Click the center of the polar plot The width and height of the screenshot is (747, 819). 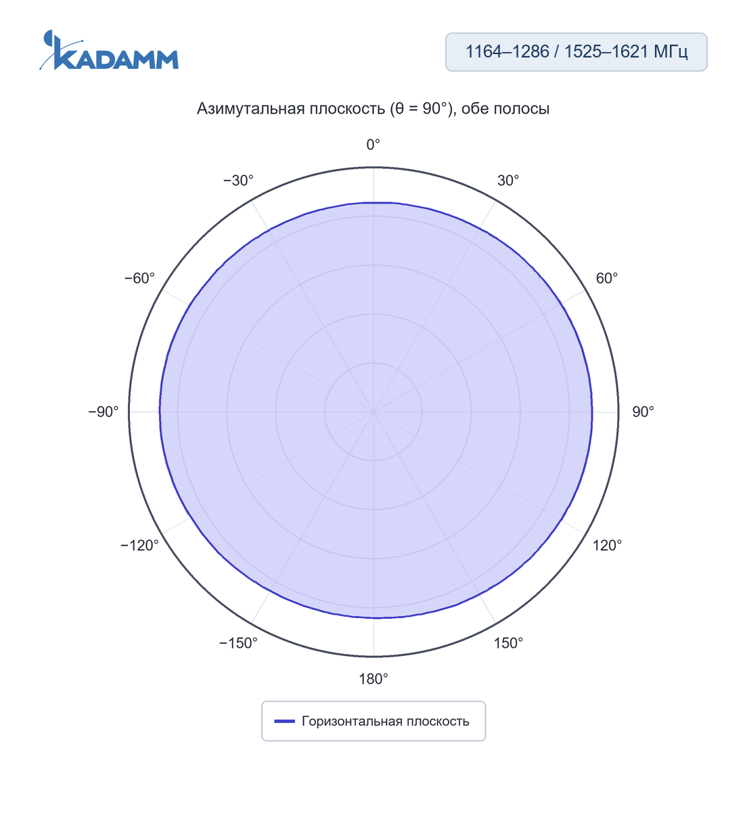point(373,412)
